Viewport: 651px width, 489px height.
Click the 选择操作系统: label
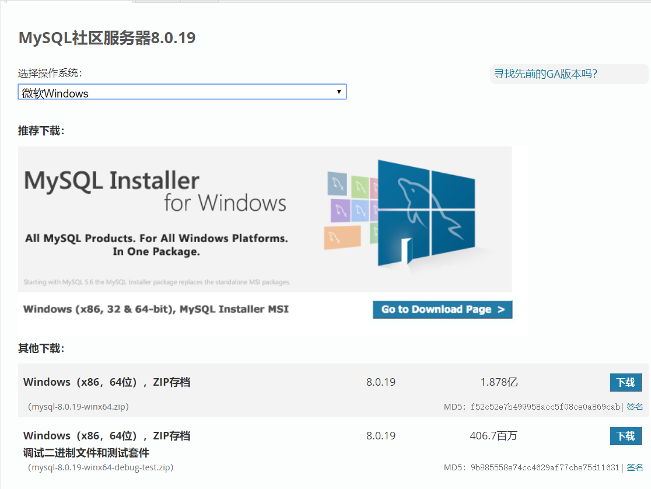click(x=50, y=73)
